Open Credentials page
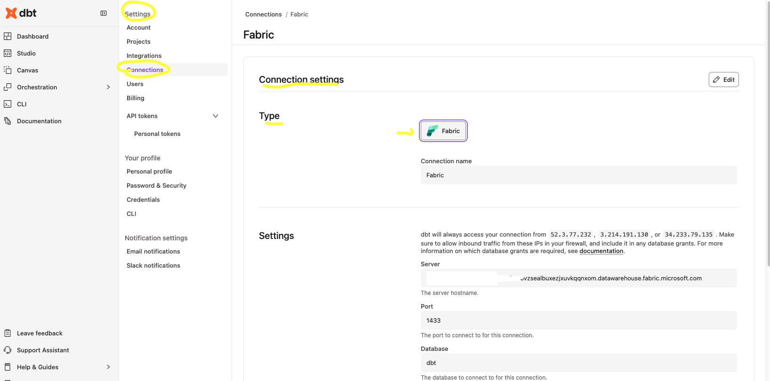 (143, 199)
